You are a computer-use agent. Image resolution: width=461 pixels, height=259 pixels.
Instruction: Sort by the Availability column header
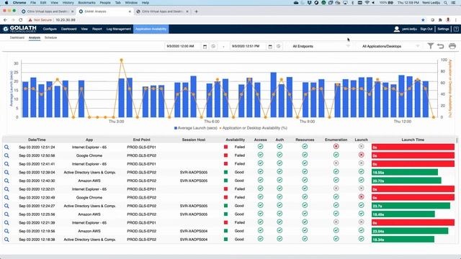(236, 140)
